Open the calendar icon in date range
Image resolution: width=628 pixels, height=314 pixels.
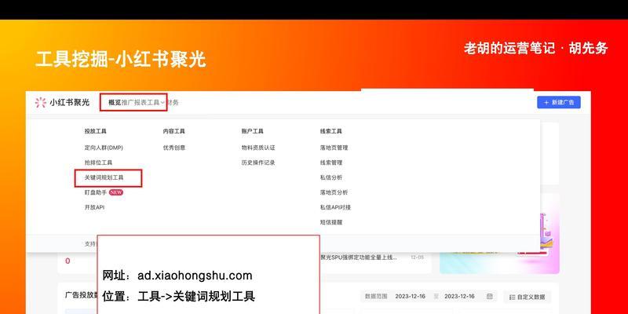tap(489, 297)
